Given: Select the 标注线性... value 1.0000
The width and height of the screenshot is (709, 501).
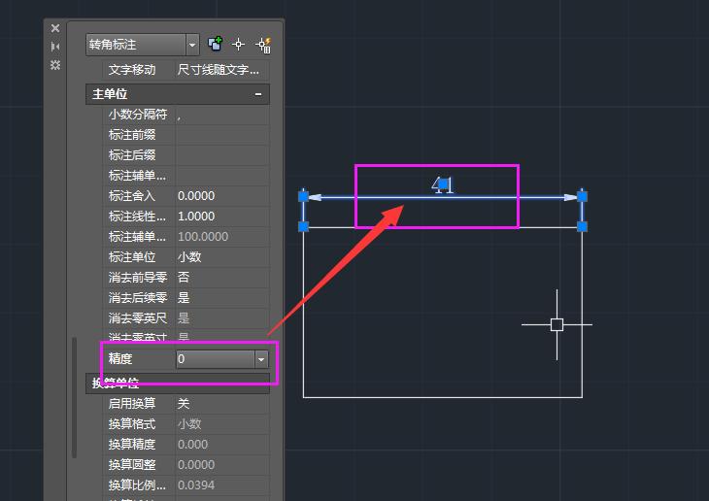Looking at the screenshot, I should [x=196, y=217].
